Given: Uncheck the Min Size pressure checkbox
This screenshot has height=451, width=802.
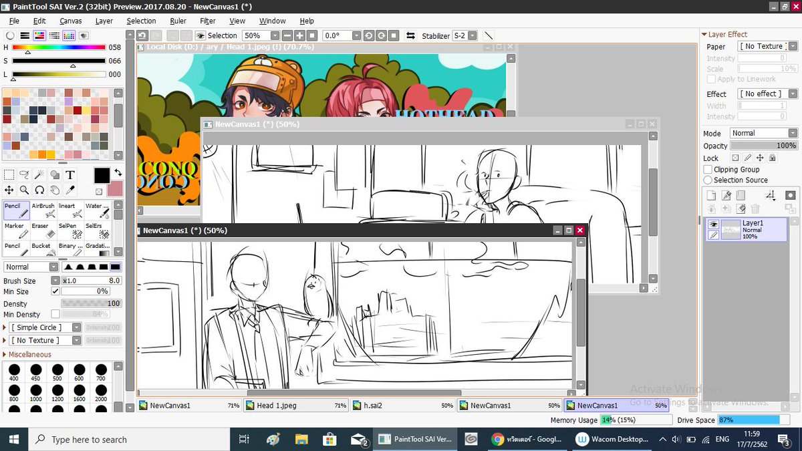Looking at the screenshot, I should point(55,291).
